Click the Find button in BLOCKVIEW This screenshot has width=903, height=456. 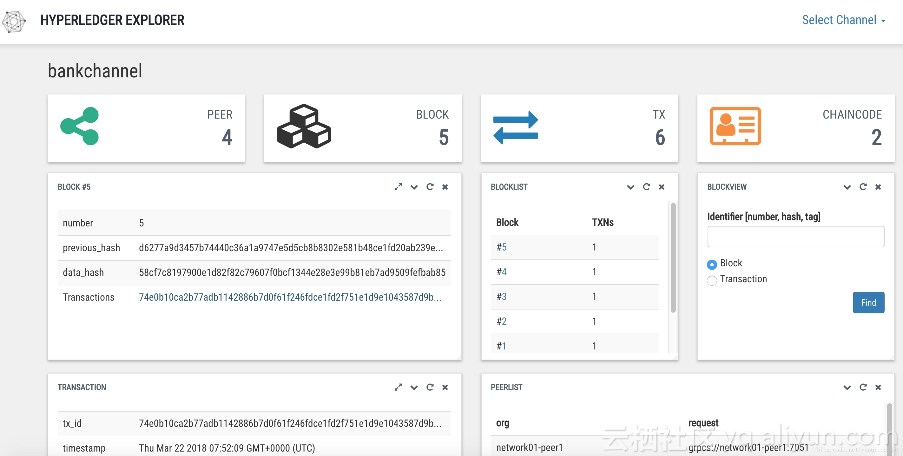click(869, 302)
